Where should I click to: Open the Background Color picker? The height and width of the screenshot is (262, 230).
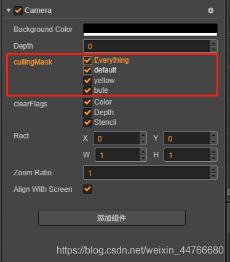pos(150,30)
